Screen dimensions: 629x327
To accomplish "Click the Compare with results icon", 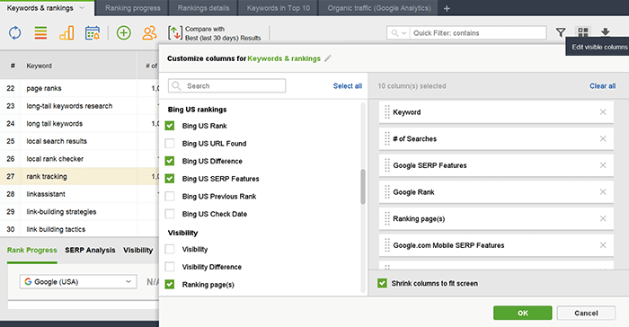I will [175, 33].
